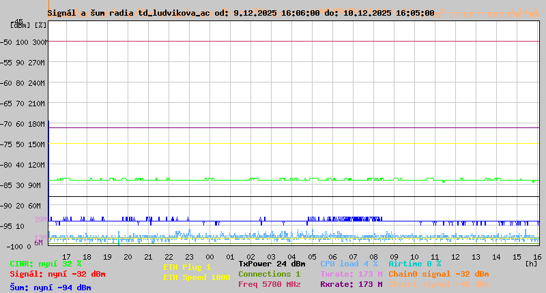This screenshot has height=293, width=546.
Task: Click the '-55 90 270M' axis label
Action: 23,63
